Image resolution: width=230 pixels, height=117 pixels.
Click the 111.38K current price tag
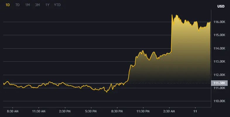point(219,83)
